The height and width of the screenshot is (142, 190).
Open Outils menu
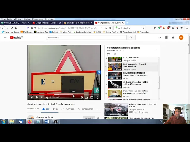47,19
